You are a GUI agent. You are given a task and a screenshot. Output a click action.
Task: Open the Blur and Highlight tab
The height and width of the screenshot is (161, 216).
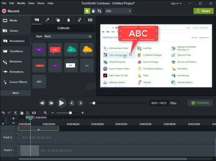(69, 20)
